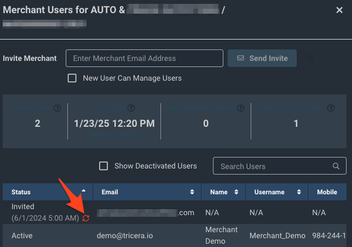Click the resend invite refresh icon
The width and height of the screenshot is (352, 247).
click(85, 218)
